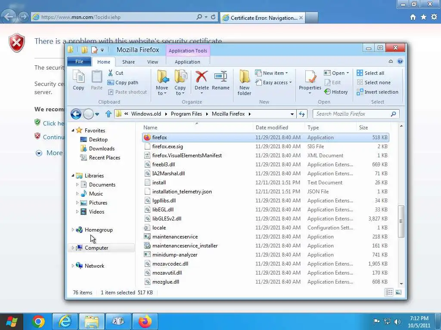This screenshot has height=330, width=441.
Task: Select the libGLESv2.dll file
Action: [x=266, y=219]
